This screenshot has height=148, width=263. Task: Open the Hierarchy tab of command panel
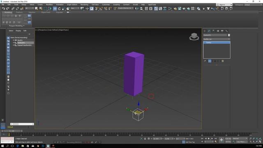(213, 31)
